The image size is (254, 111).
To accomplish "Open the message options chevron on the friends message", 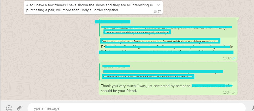I will (x=159, y=5).
